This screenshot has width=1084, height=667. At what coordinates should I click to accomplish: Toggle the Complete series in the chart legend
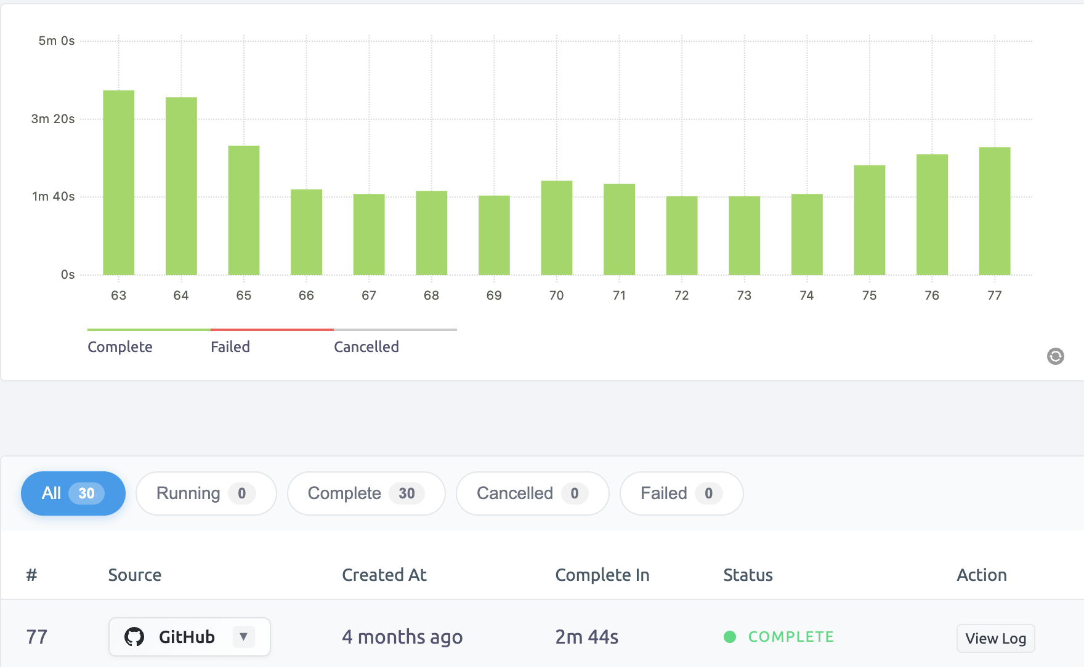120,346
